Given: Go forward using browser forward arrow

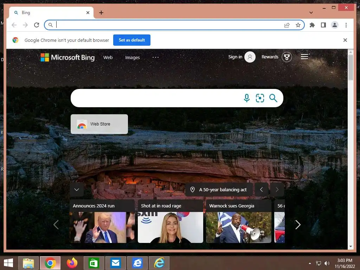Looking at the screenshot, I should click(x=25, y=25).
